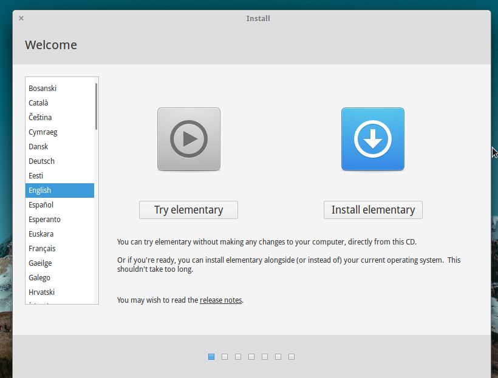Viewport: 498px width, 378px height.
Task: Select the highlighted English entry
Action: click(60, 191)
